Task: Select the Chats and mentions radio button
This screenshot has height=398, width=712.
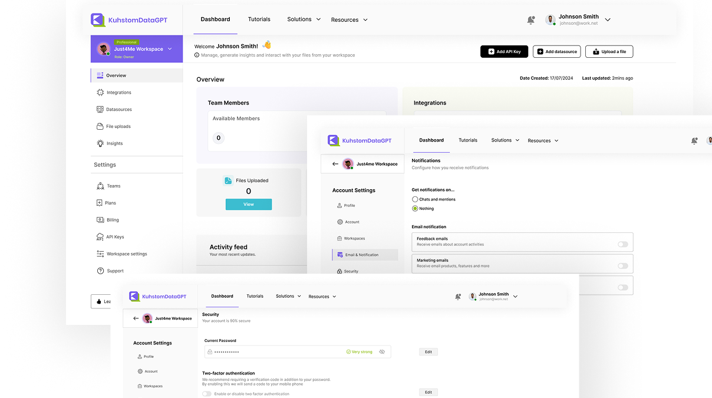Action: [415, 199]
